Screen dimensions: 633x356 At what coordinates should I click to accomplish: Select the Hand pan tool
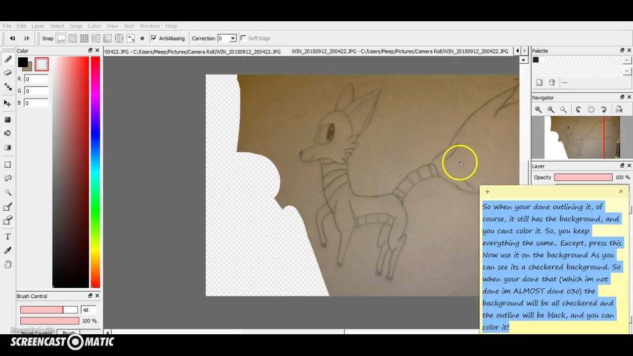[x=8, y=265]
